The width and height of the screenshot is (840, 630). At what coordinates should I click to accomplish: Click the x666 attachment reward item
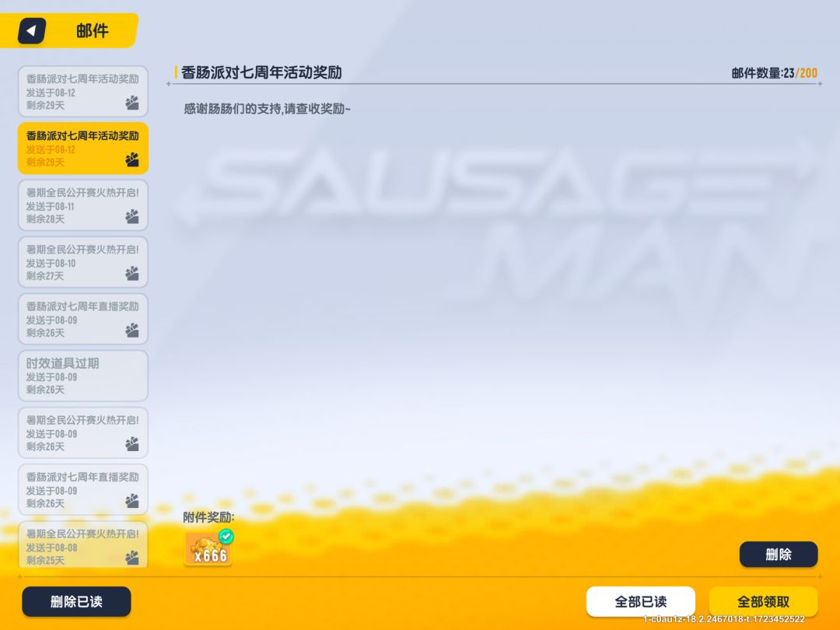tap(208, 548)
